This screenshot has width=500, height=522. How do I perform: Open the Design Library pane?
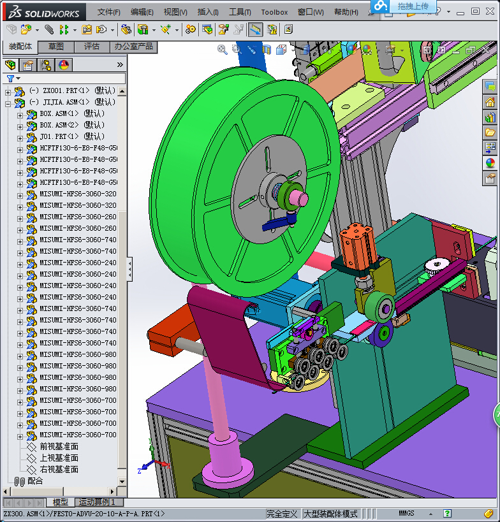click(x=490, y=117)
